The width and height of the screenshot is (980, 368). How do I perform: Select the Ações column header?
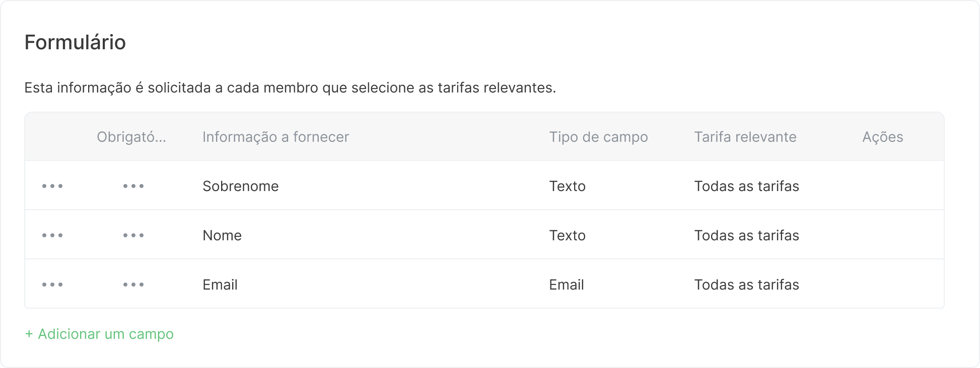coord(883,136)
